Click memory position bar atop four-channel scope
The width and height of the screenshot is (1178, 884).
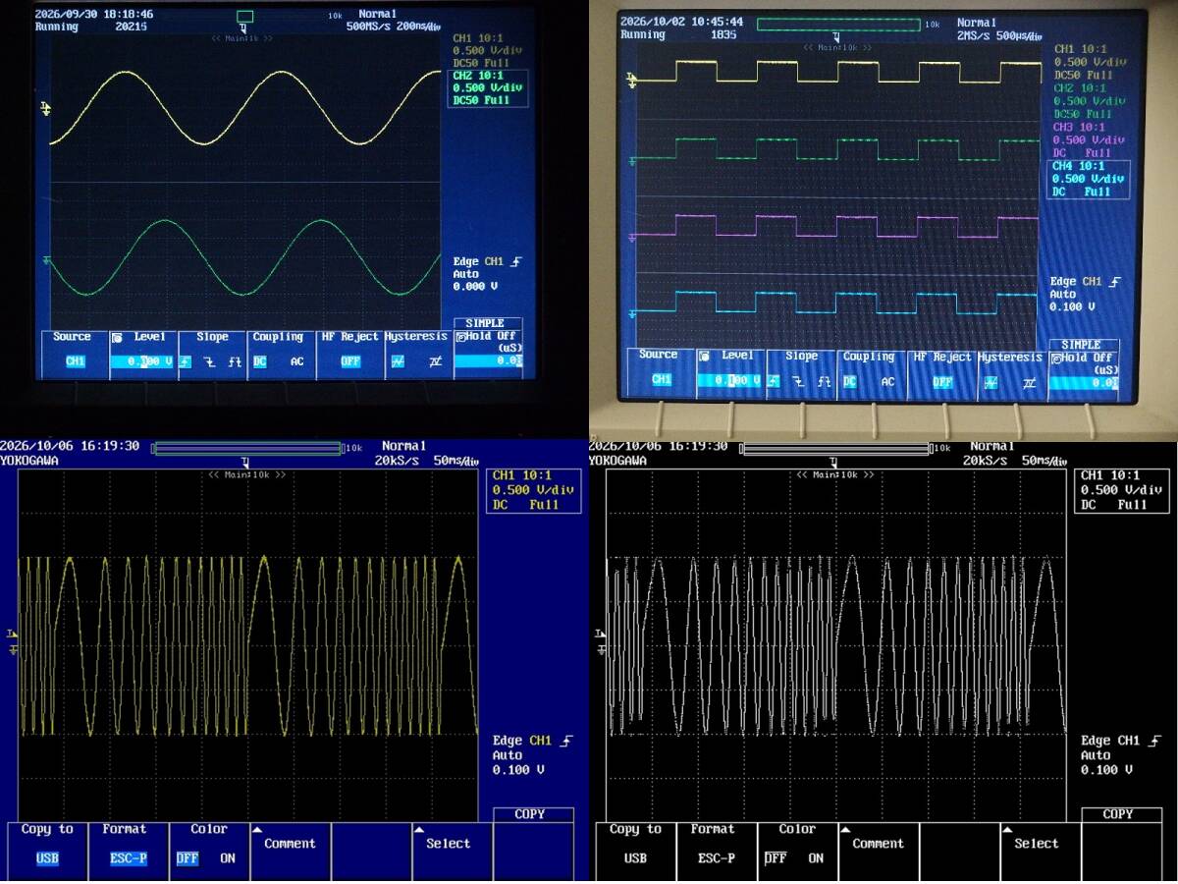pos(838,24)
